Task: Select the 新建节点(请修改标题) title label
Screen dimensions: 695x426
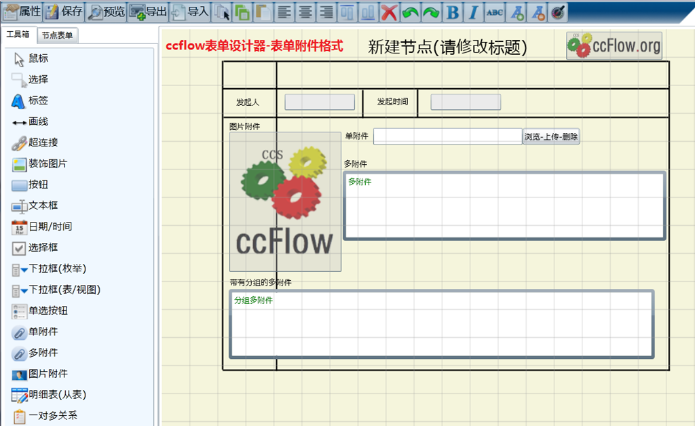Action: [448, 47]
